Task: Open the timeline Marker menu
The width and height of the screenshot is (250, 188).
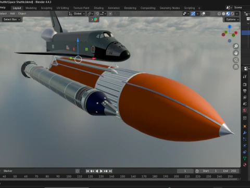Action: pos(8,171)
